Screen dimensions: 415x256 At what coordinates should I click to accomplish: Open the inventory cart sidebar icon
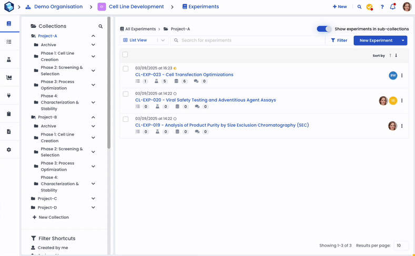tap(9, 78)
